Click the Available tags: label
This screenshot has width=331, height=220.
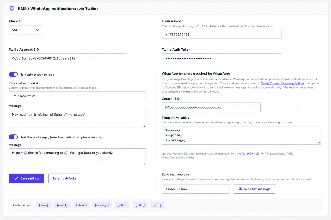[x=22, y=205]
